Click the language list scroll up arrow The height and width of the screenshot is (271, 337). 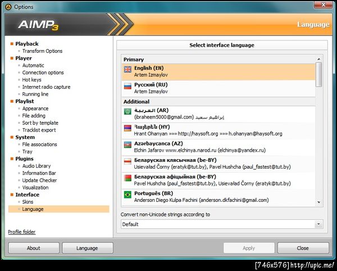coord(318,58)
